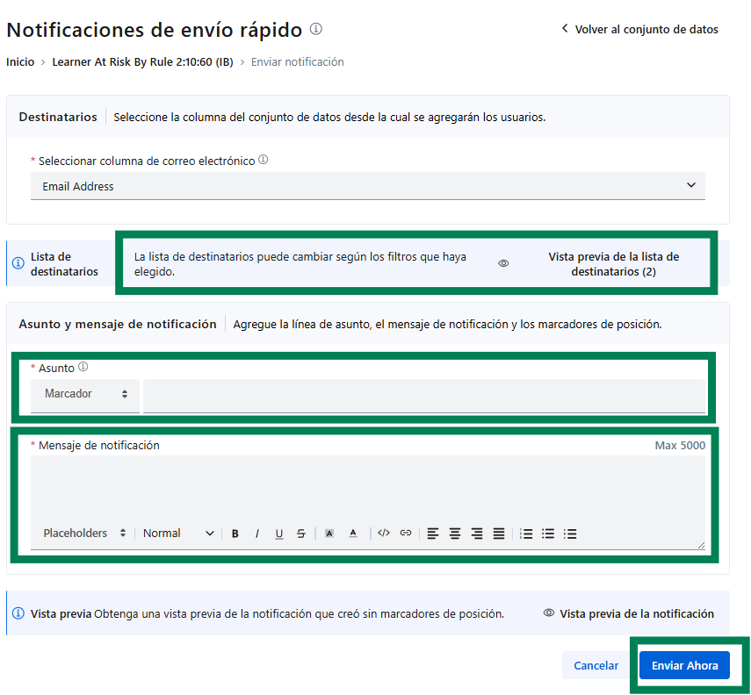Insert a code block in the message
Screen dimensions: 751x695
coord(384,534)
